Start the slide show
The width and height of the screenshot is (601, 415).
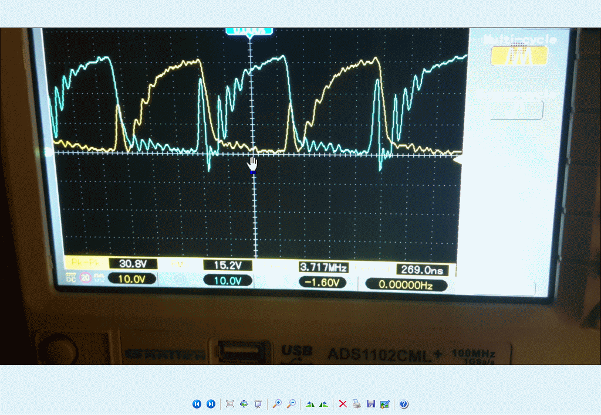258,404
